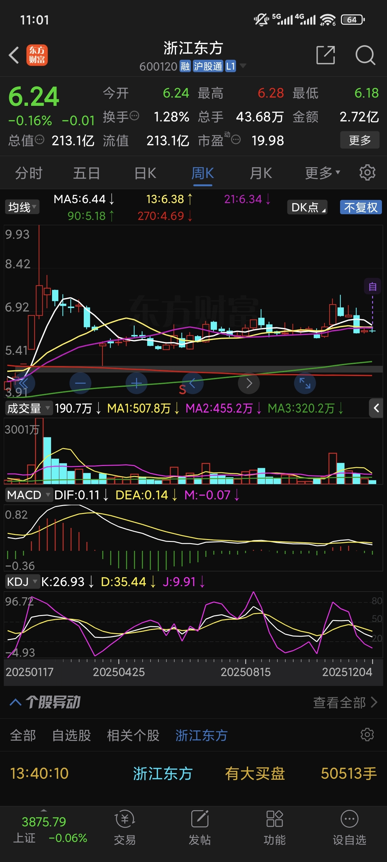This screenshot has width=387, height=862.
Task: Tap the 总值 info icon
Action: pos(39,139)
